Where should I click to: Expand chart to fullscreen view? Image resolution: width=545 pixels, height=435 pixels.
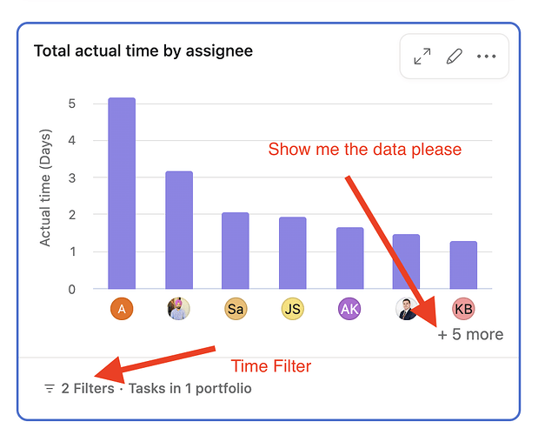click(x=422, y=56)
